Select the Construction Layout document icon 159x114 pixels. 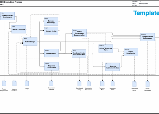(134, 84)
